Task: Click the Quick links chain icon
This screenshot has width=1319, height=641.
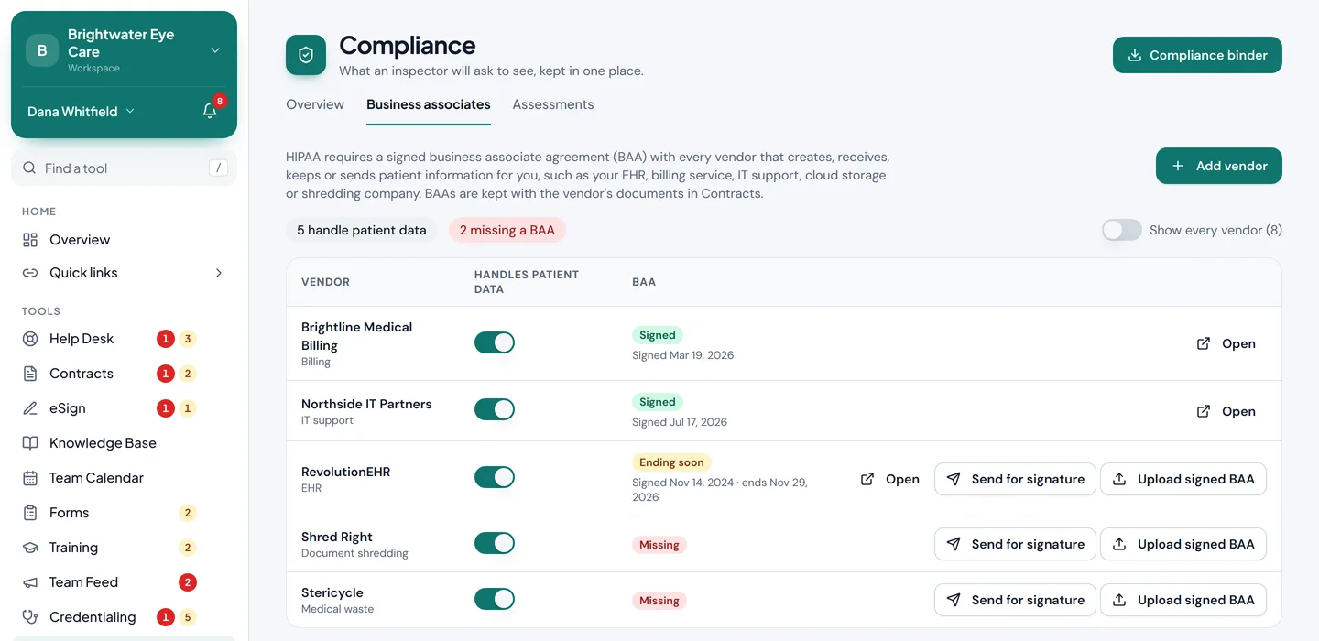Action: pos(30,273)
